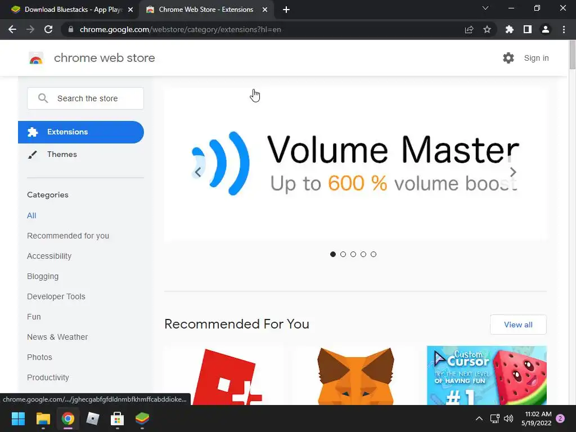The height and width of the screenshot is (432, 576).
Task: Click the page vertical scrollbar thumb
Action: [x=572, y=55]
